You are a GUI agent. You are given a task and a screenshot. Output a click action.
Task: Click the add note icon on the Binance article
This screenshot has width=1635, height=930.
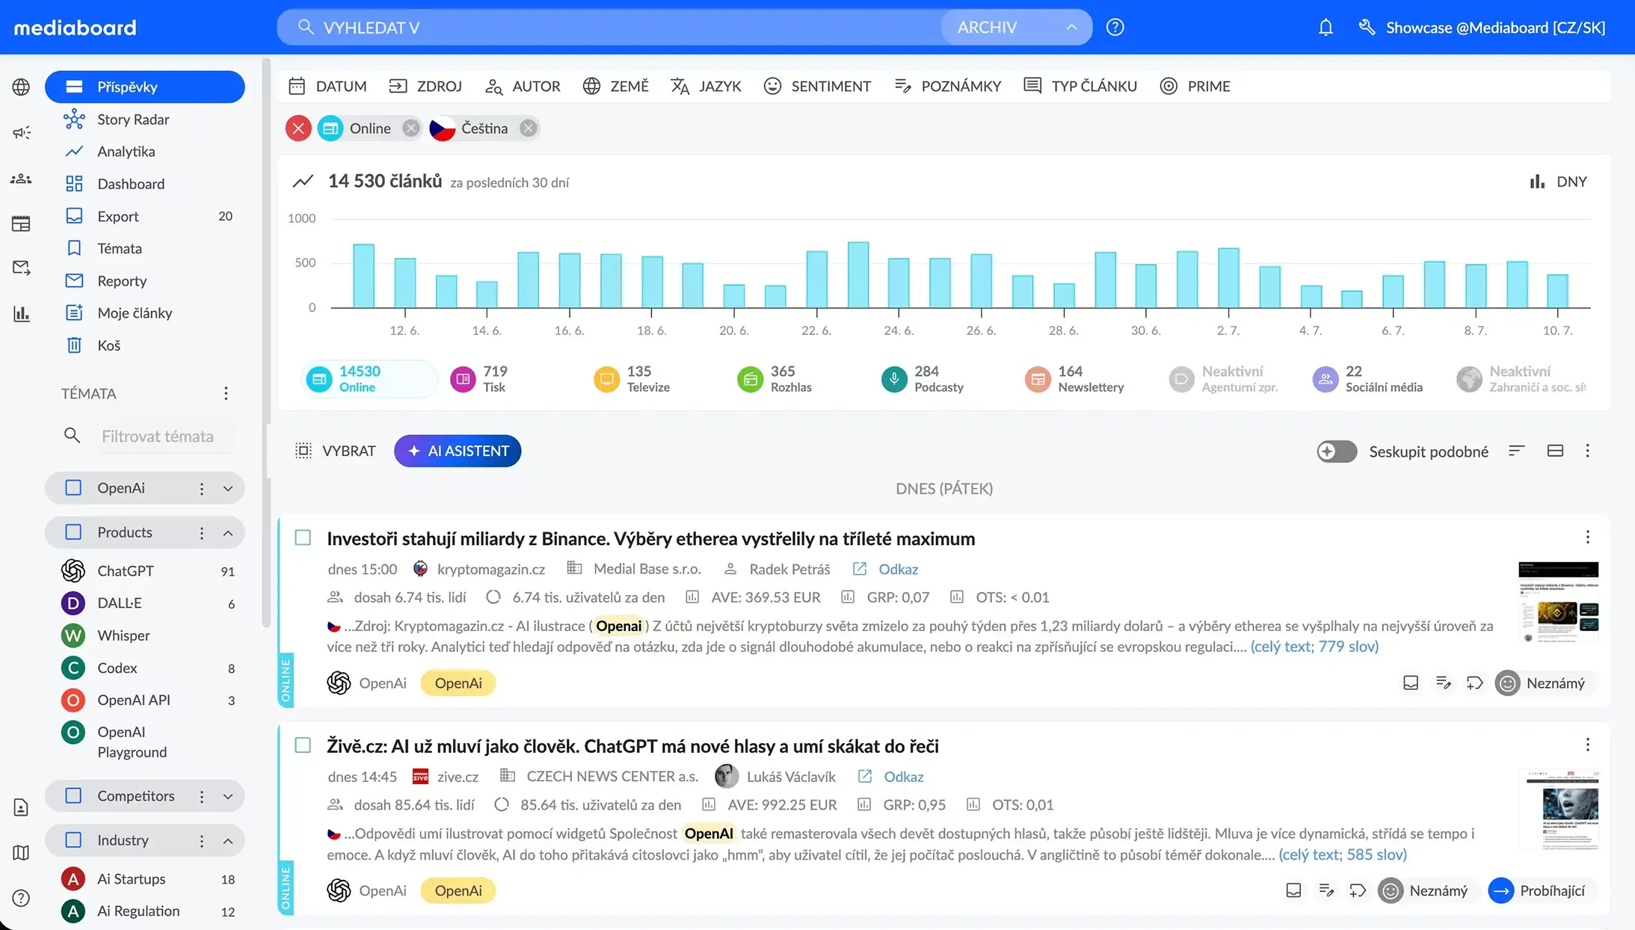1444,683
